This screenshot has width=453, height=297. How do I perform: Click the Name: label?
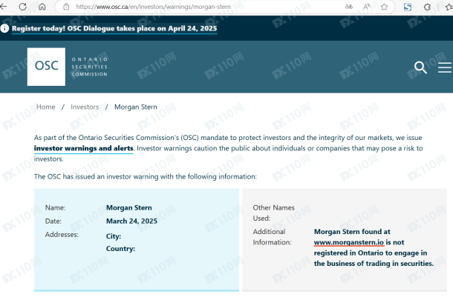tap(55, 207)
